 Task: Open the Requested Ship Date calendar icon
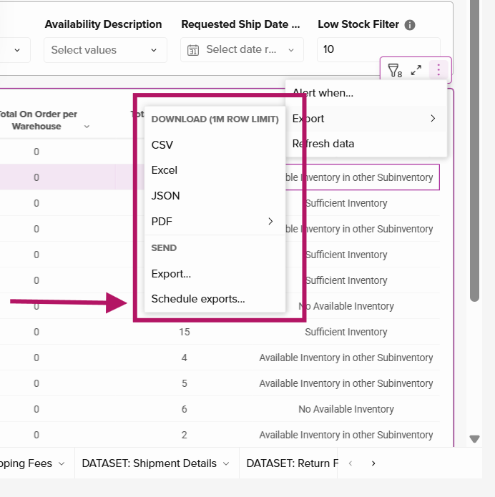click(x=193, y=50)
